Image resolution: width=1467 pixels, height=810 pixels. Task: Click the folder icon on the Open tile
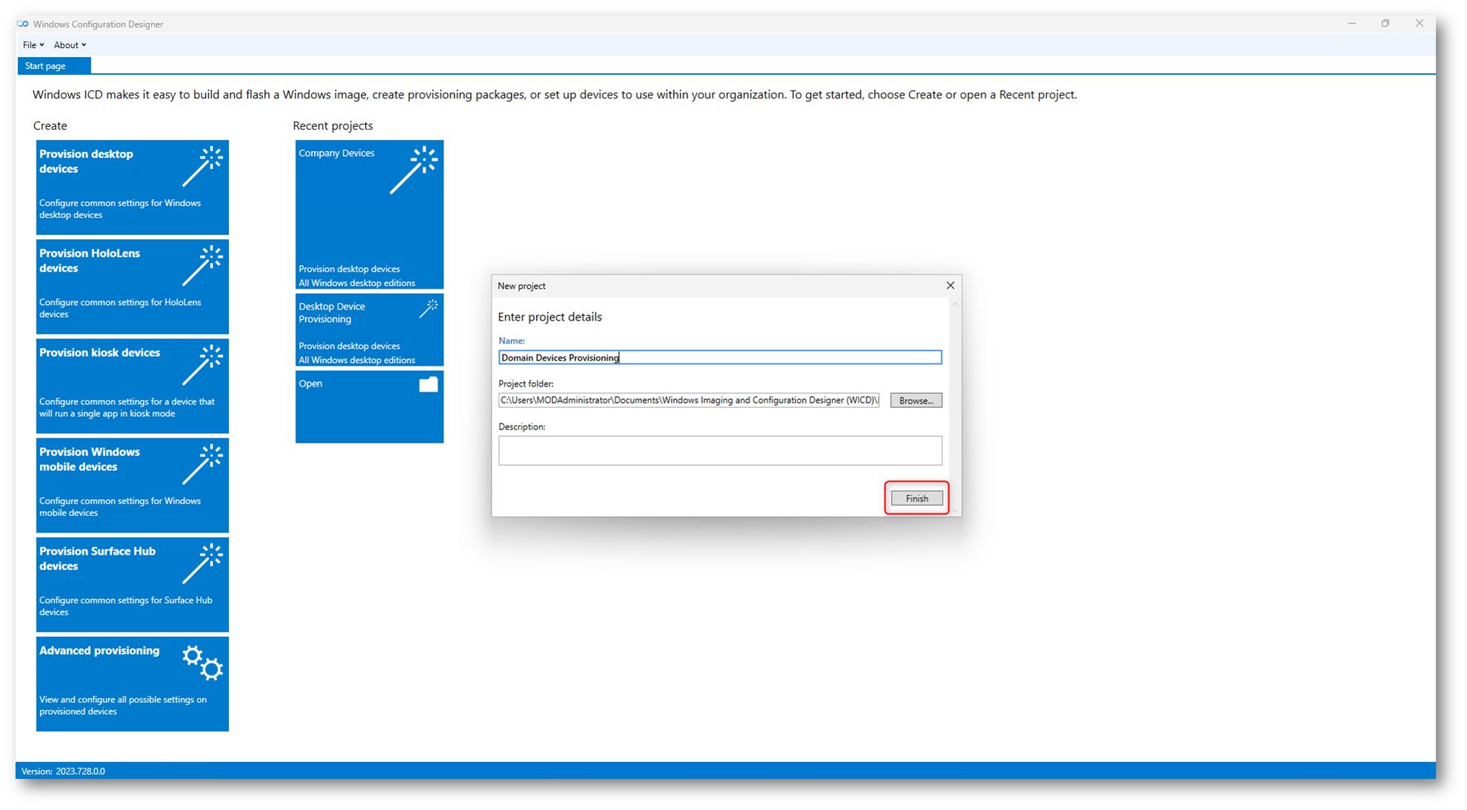point(429,384)
